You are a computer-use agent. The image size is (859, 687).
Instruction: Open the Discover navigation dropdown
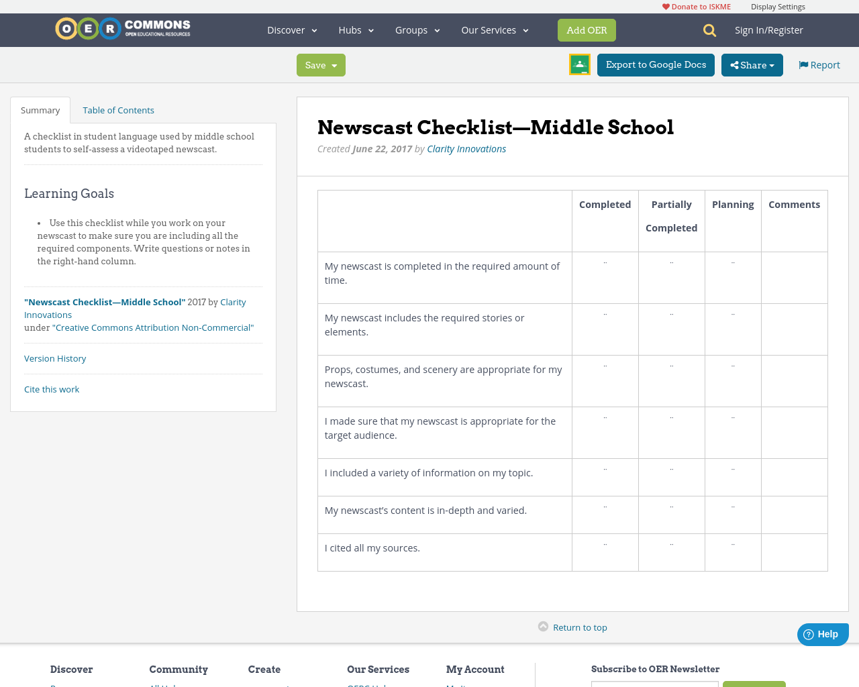coord(291,30)
